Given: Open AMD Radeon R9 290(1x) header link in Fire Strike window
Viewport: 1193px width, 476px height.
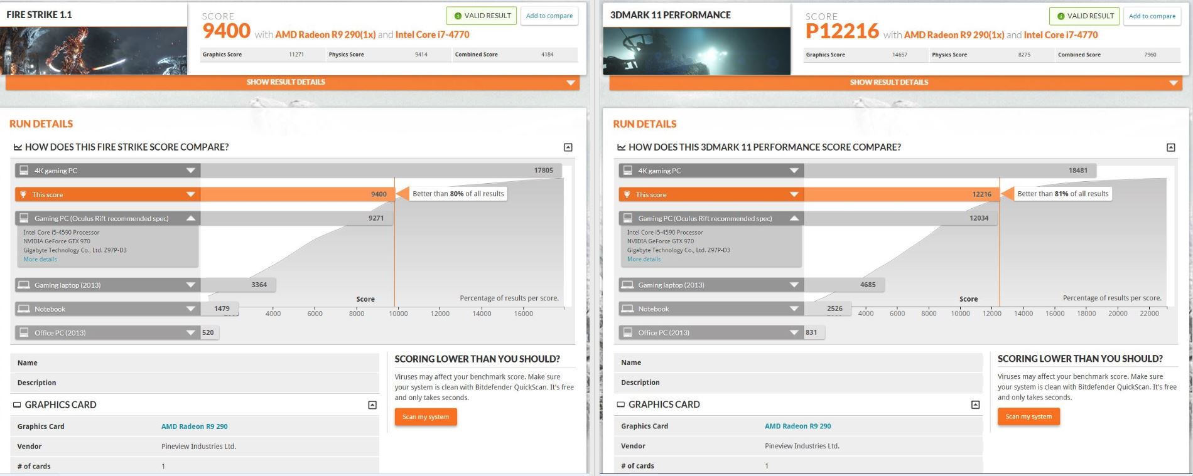Looking at the screenshot, I should point(325,34).
